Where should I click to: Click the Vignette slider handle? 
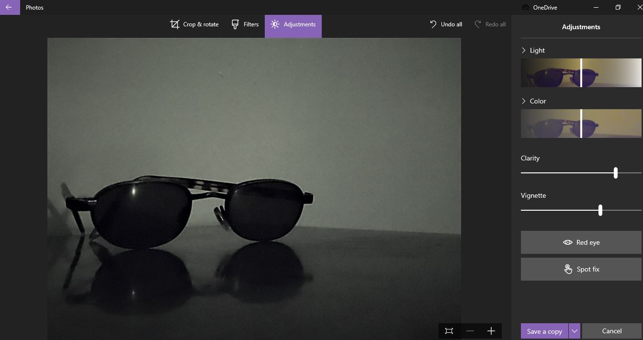600,210
